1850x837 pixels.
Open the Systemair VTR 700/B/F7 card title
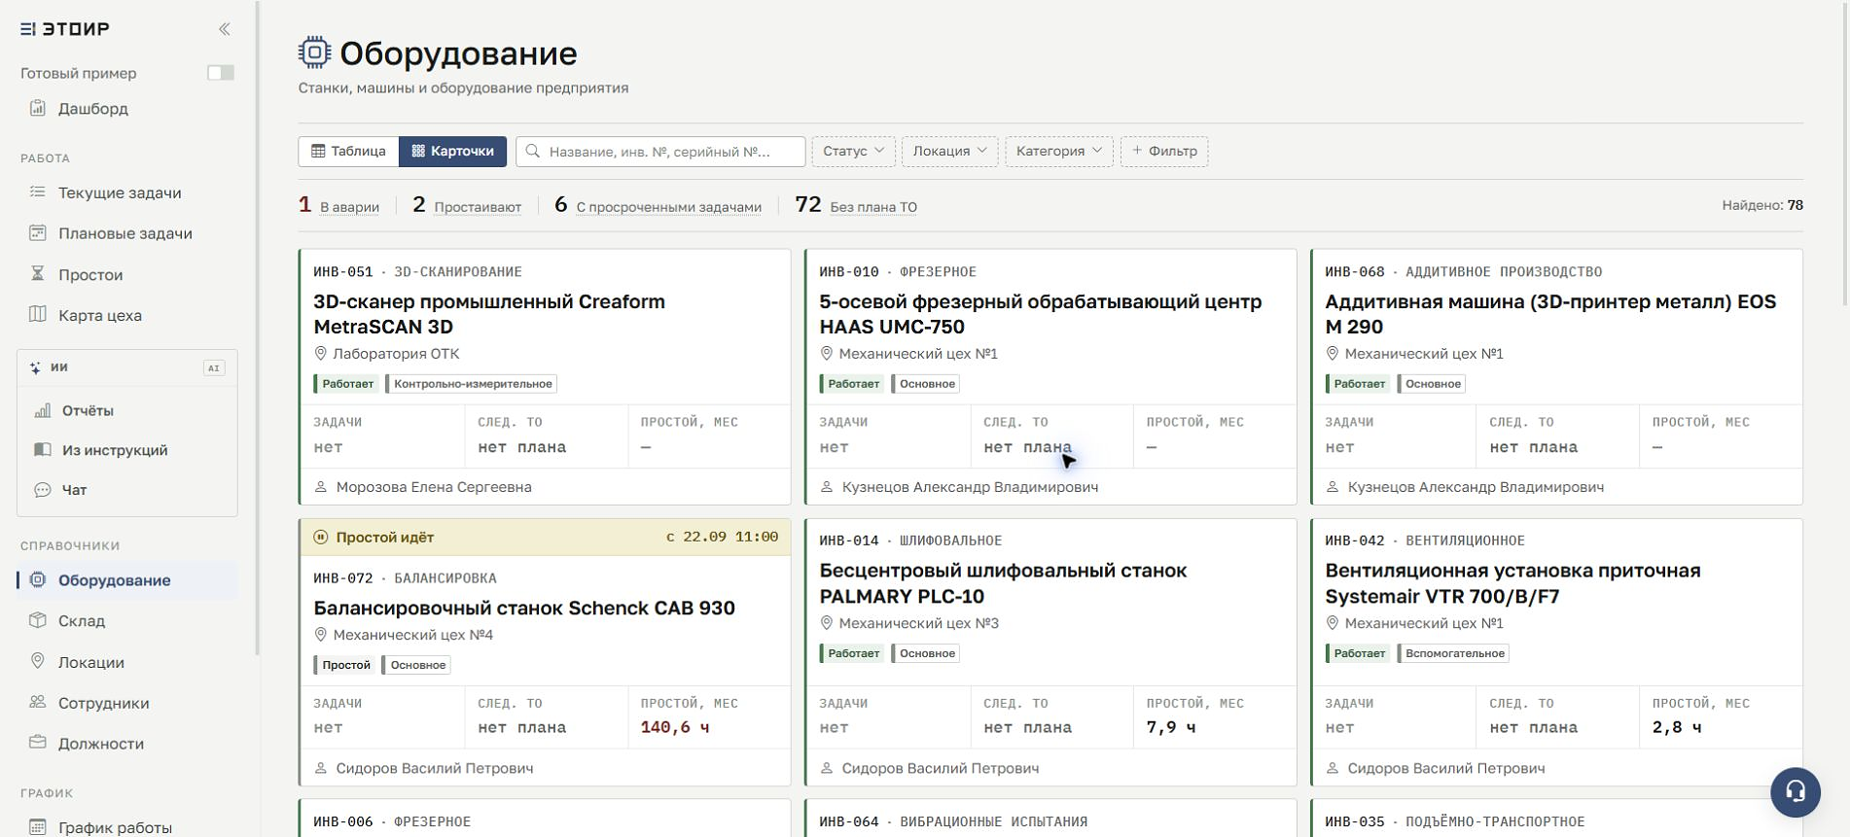(x=1512, y=583)
